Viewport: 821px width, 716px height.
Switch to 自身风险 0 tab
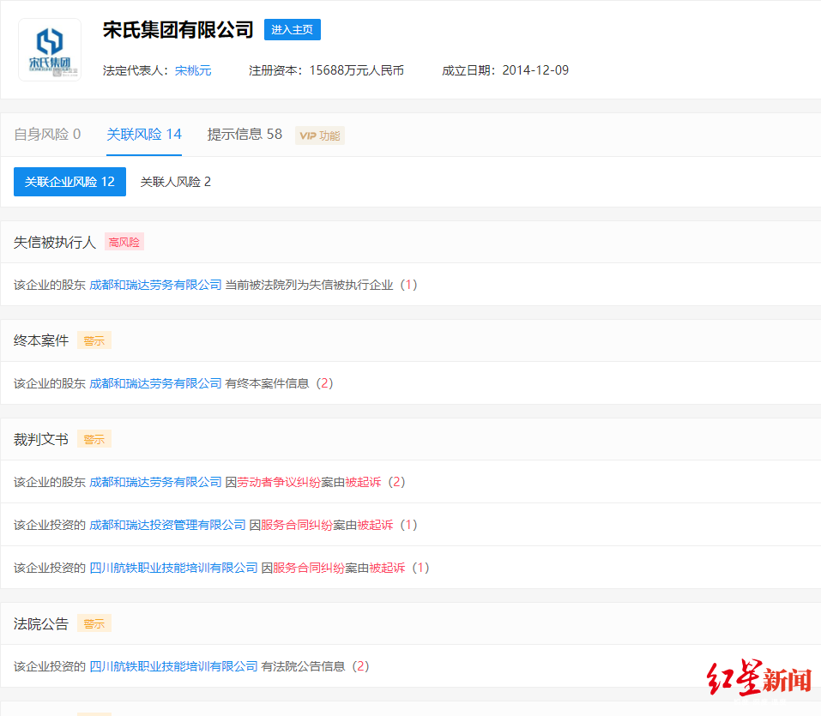[x=47, y=135]
